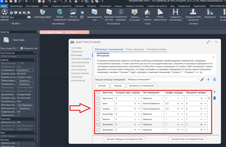The image size is (226, 147).
Task: Open Вращение MEP элементов tool
Action: click(193, 15)
